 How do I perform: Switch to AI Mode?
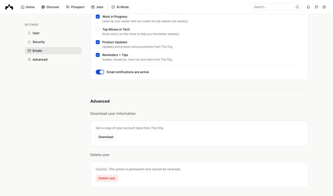pos(120,7)
